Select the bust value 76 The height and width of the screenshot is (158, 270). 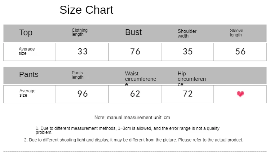[135, 52]
